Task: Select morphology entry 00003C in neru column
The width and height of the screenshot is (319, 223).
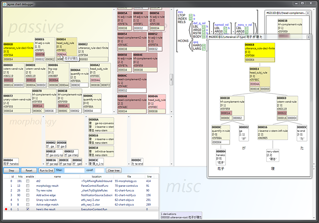Action: (96, 162)
